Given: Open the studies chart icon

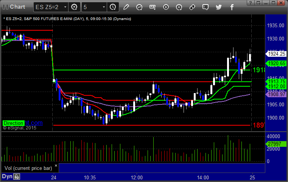Looking at the screenshot, I should pyautogui.click(x=139, y=7).
